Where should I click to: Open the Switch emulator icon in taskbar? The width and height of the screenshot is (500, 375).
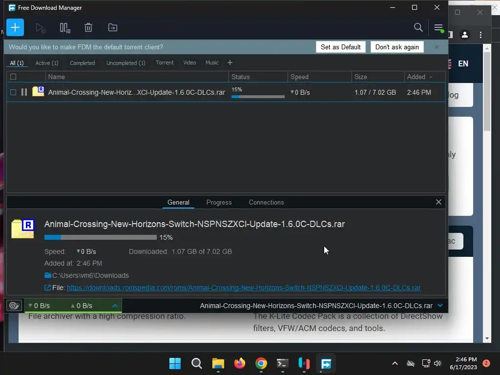(x=304, y=363)
